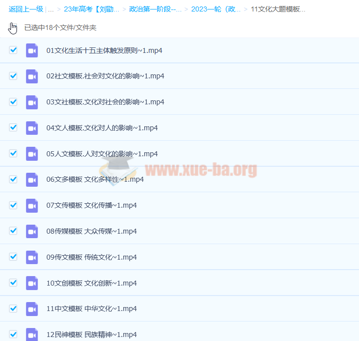The image size is (359, 341).
Task: Open file 06文多模板 文化多样性~1.mp4
Action: point(95,179)
